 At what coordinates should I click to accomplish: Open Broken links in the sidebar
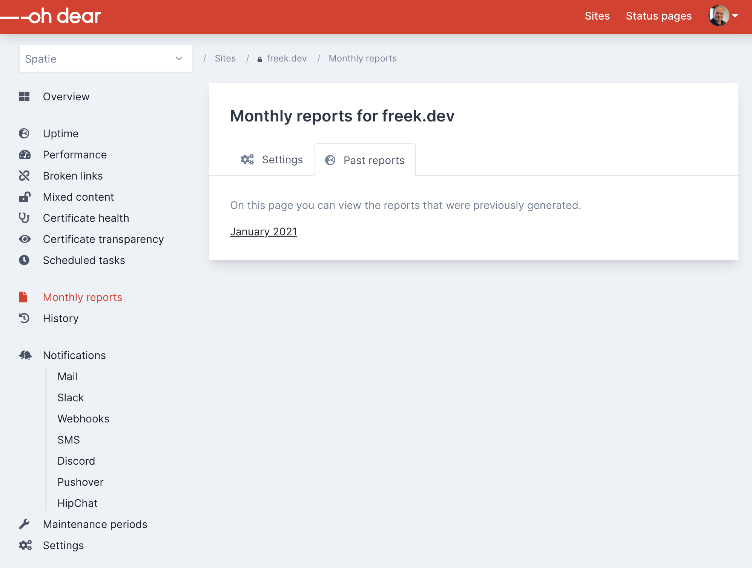pyautogui.click(x=73, y=176)
